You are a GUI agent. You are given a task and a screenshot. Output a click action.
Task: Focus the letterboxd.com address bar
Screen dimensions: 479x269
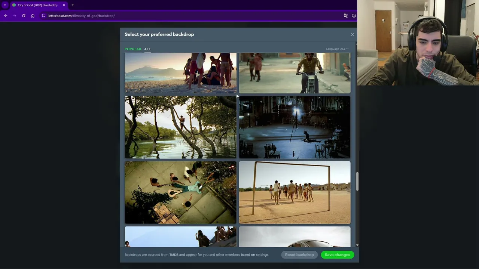tap(191, 16)
